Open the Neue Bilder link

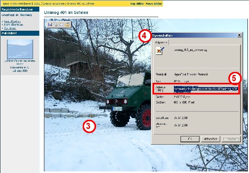point(154,3)
